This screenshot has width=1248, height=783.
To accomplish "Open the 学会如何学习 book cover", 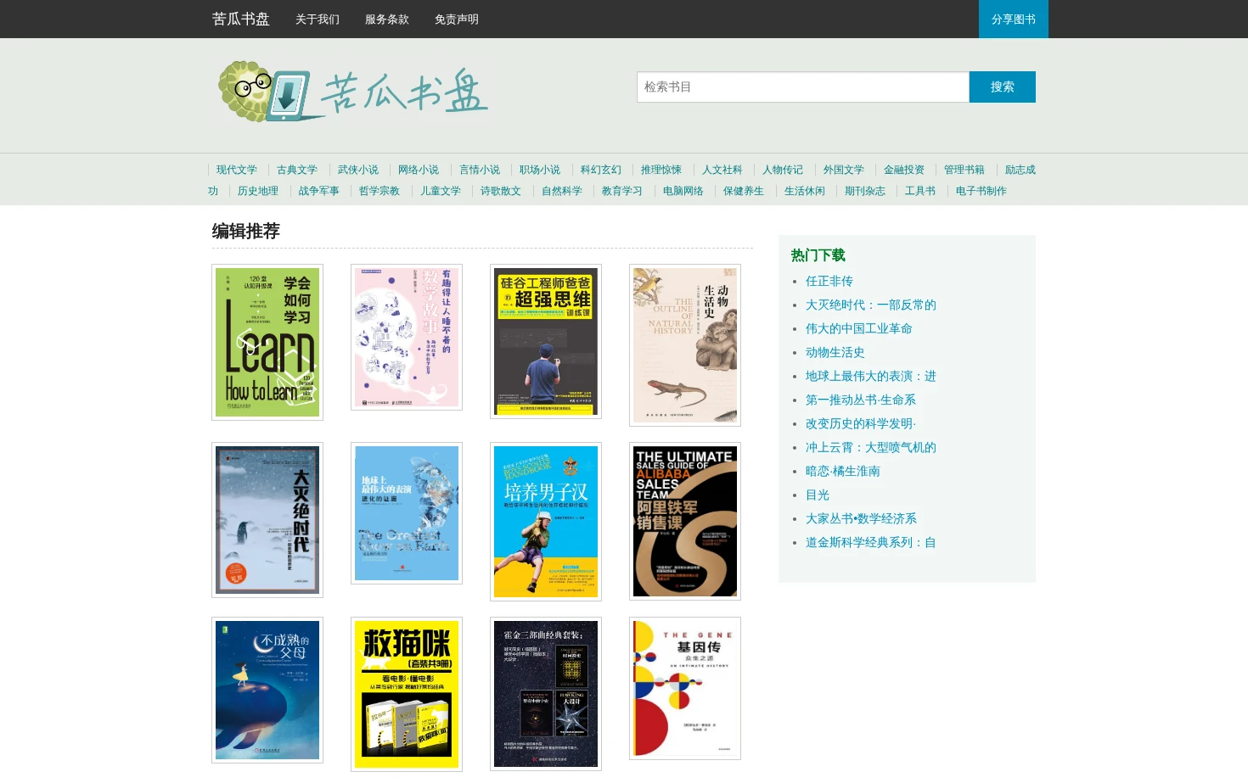I will [x=267, y=342].
